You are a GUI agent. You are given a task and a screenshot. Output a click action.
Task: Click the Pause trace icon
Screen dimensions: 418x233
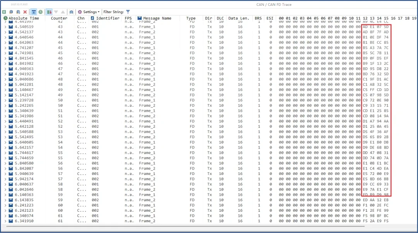pyautogui.click(x=4, y=12)
